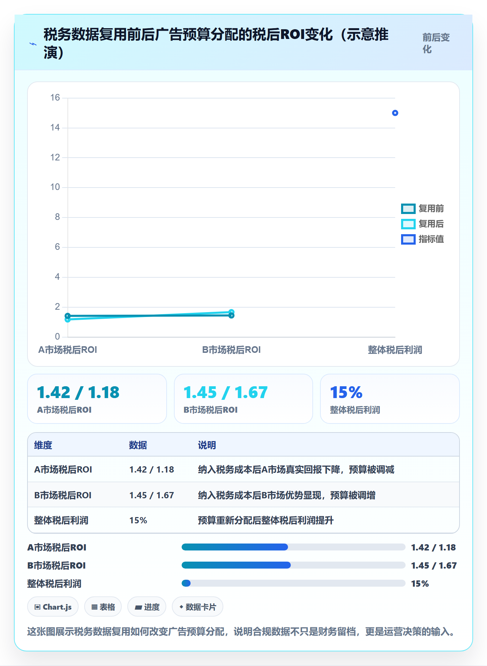The height and width of the screenshot is (666, 487).
Task: Click the lightning icon beside the title
Action: click(33, 44)
